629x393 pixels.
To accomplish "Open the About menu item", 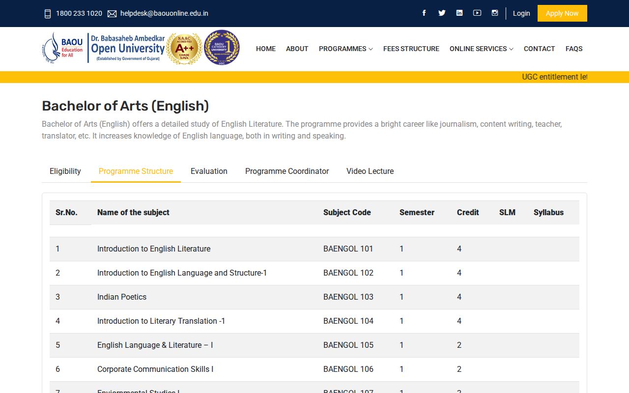I will [297, 49].
